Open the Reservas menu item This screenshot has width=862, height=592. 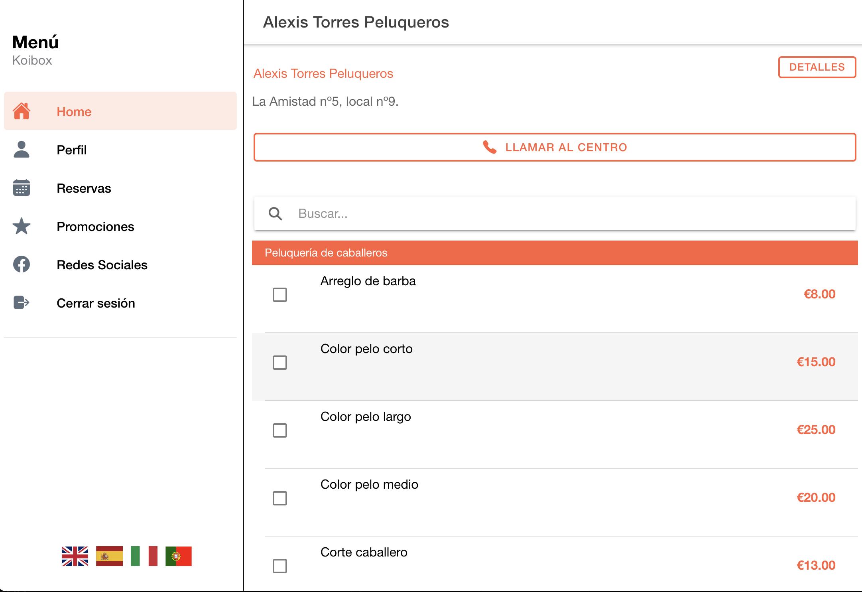[120, 188]
